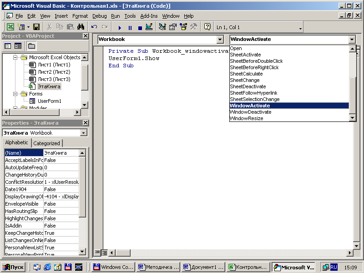Close the Project - VBAProject panel
The height and width of the screenshot is (273, 364).
(86, 36)
